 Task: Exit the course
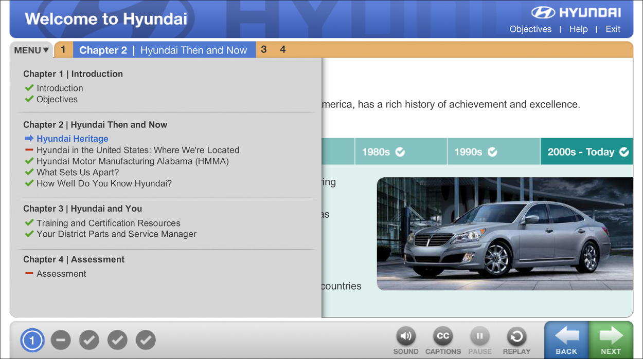tap(613, 29)
